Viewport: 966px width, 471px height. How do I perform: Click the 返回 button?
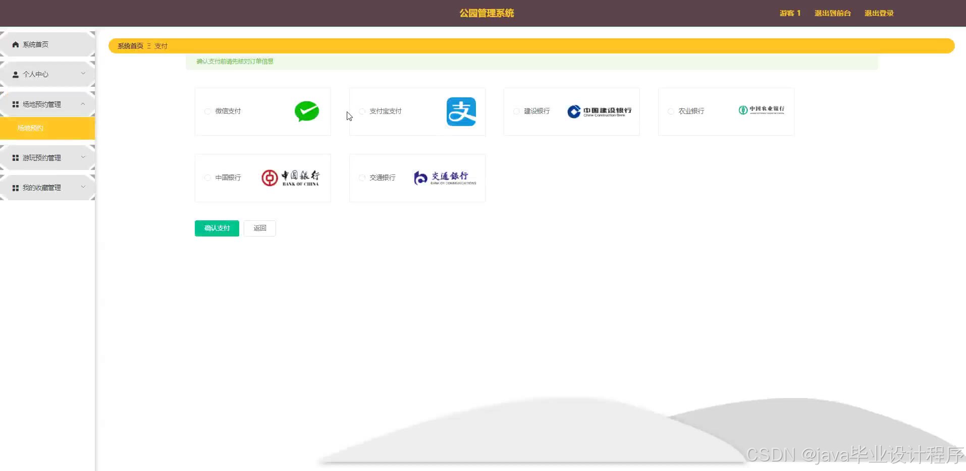click(260, 228)
